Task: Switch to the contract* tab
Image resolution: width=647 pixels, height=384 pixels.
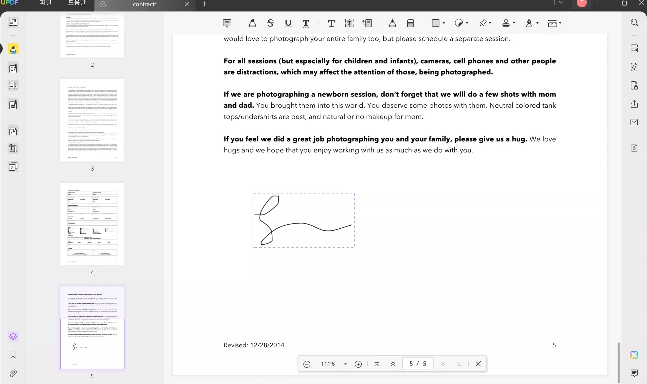Action: pos(145,4)
